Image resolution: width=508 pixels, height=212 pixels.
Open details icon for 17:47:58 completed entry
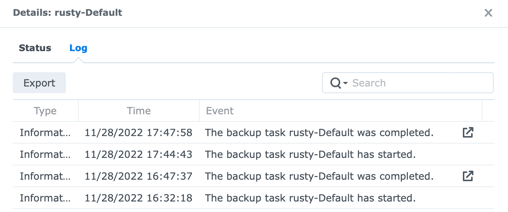468,132
